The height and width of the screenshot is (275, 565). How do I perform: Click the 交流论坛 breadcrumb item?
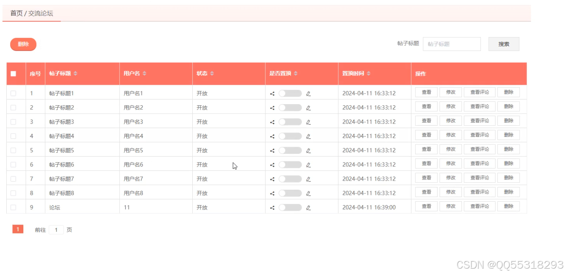pos(41,13)
